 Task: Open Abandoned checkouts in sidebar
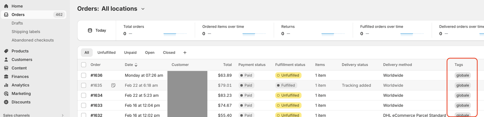coord(32,40)
